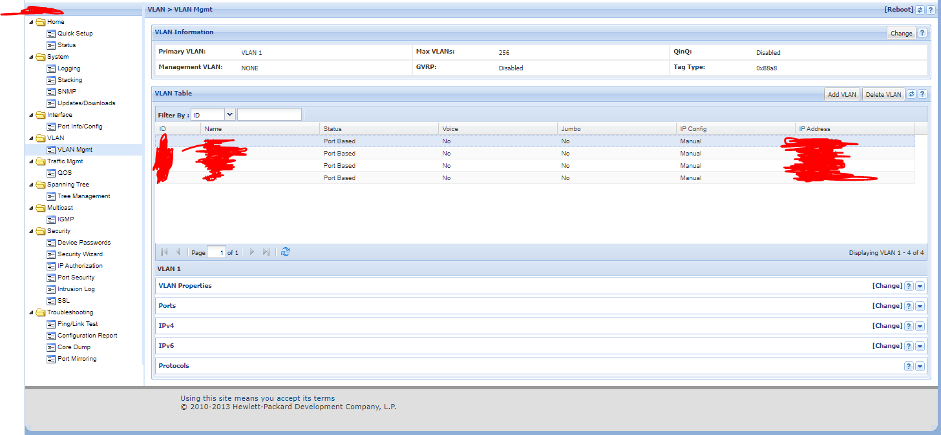Screen dimensions: 941x435
Task: Collapse the Troubleshooting folder in tree
Action: 31,312
